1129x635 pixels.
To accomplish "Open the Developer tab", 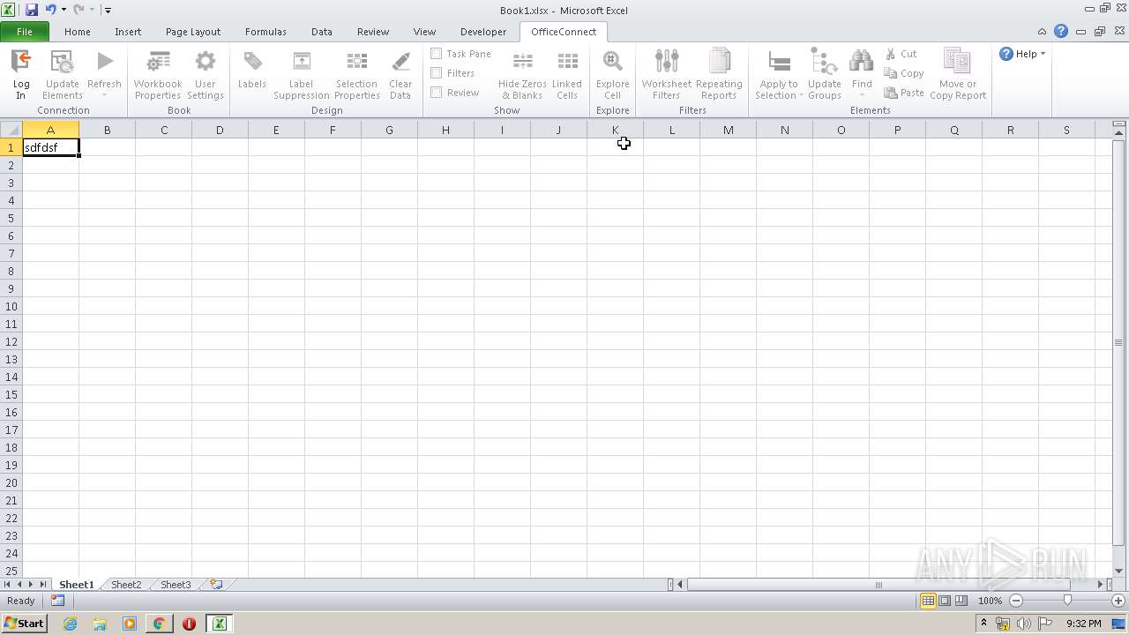I will click(x=483, y=32).
